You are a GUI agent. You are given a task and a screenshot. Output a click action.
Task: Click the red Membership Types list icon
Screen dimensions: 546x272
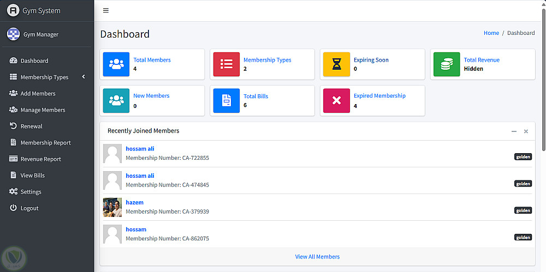pyautogui.click(x=226, y=64)
